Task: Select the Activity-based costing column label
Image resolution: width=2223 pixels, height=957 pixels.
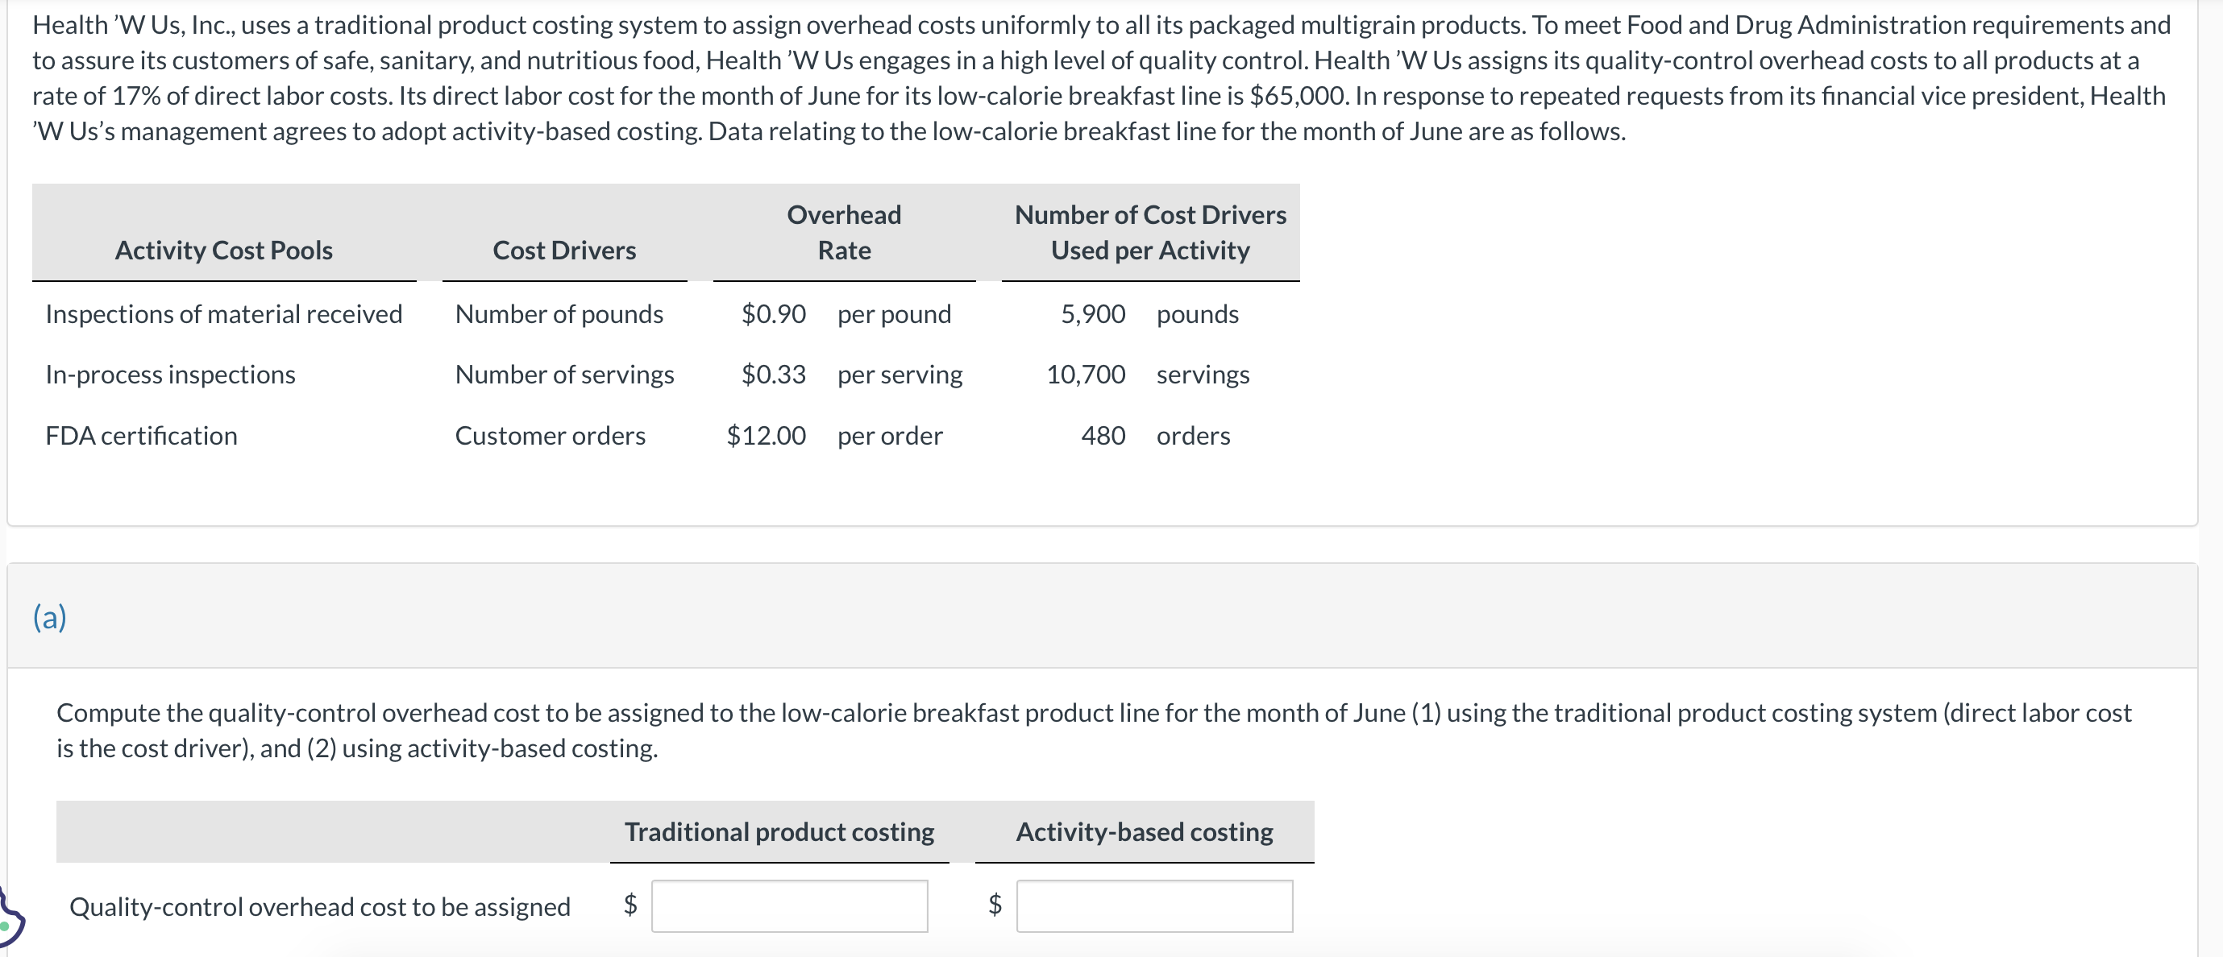Action: (x=1145, y=831)
